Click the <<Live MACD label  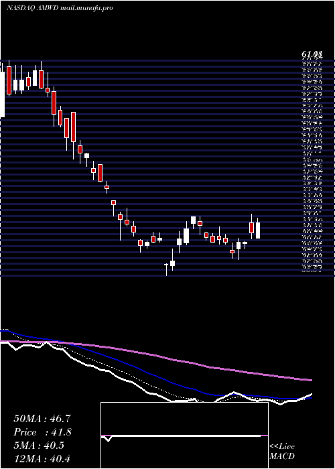click(x=282, y=452)
